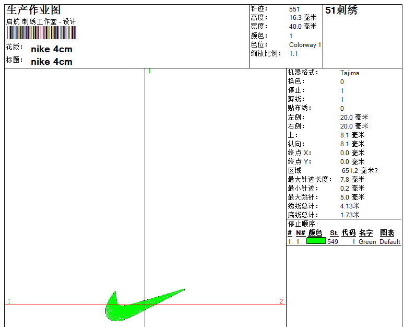
Task: Click the green marker 1 atop the vertical guide
Action: [149, 71]
